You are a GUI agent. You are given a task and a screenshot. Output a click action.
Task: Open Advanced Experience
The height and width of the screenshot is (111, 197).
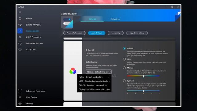click(36, 91)
